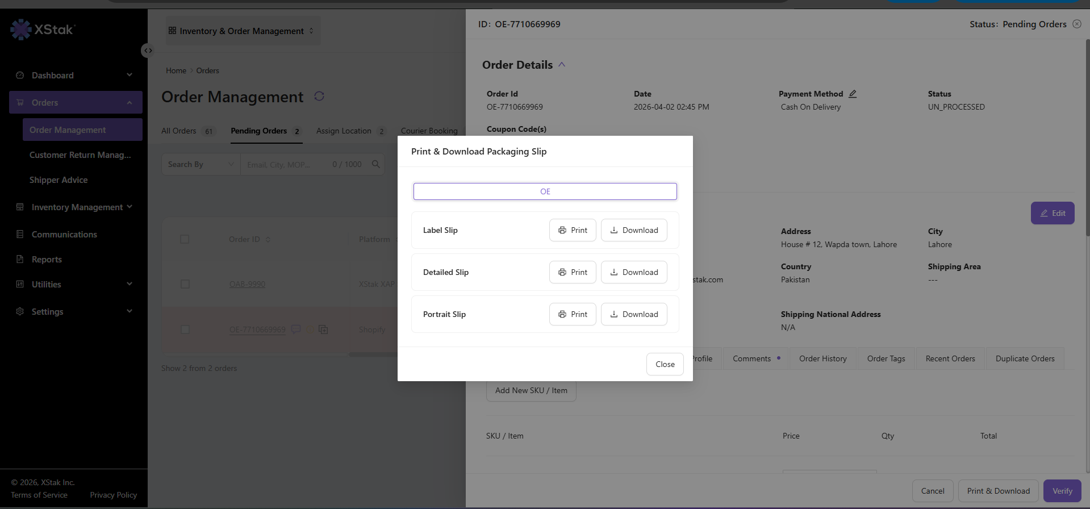Open the Assign Location tab
This screenshot has height=509, width=1090.
click(351, 131)
